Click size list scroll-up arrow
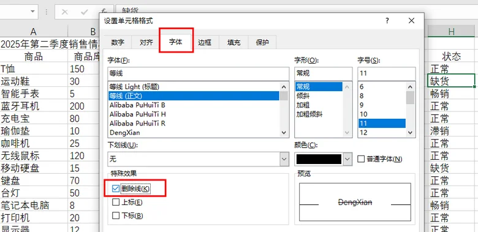Image resolution: width=478 pixels, height=232 pixels. click(x=410, y=87)
